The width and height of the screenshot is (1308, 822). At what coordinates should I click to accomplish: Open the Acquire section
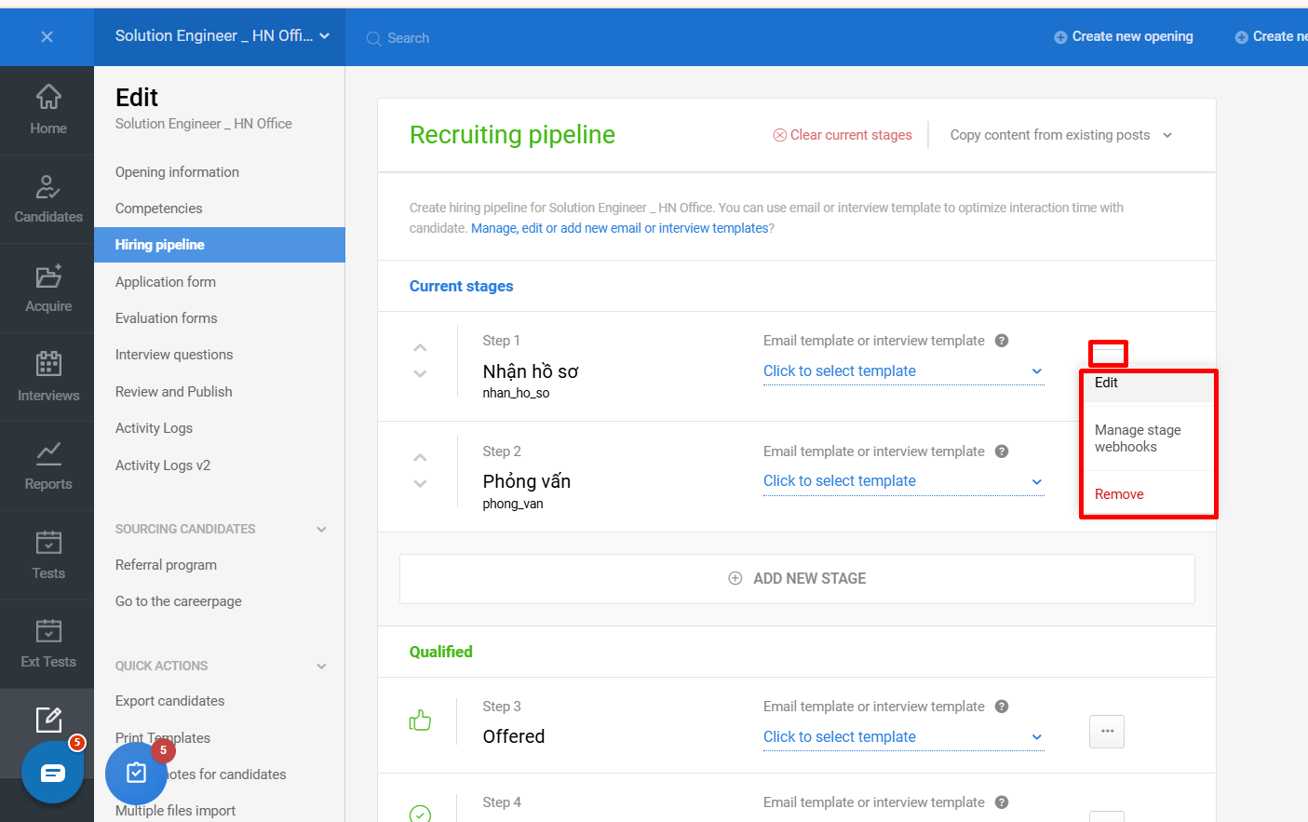click(47, 289)
